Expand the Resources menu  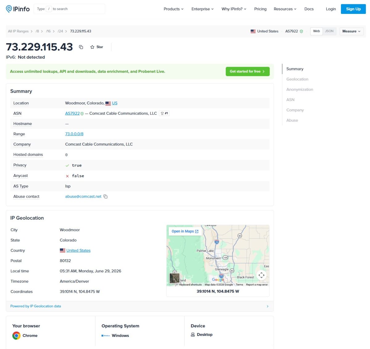pyautogui.click(x=285, y=9)
